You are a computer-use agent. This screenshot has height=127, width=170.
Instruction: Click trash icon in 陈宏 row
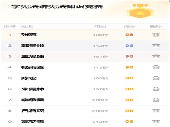156,78
